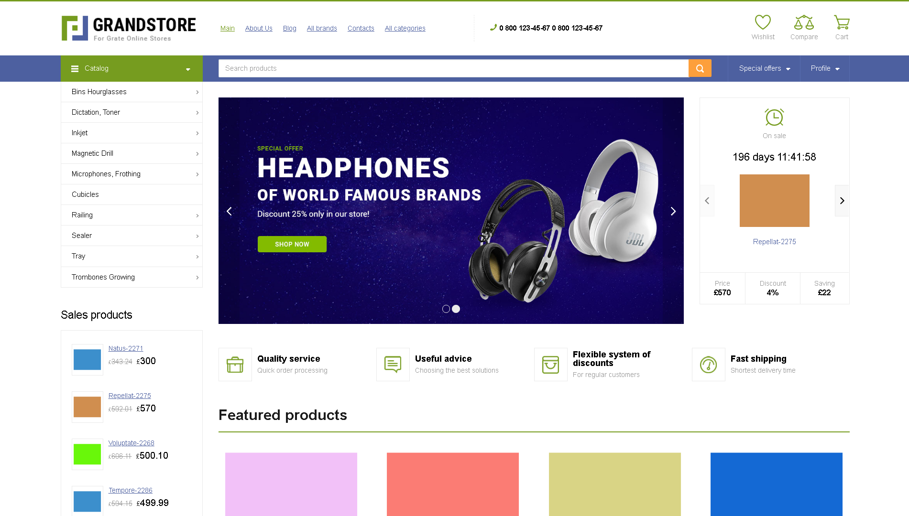Focus the Search products field

pyautogui.click(x=453, y=68)
